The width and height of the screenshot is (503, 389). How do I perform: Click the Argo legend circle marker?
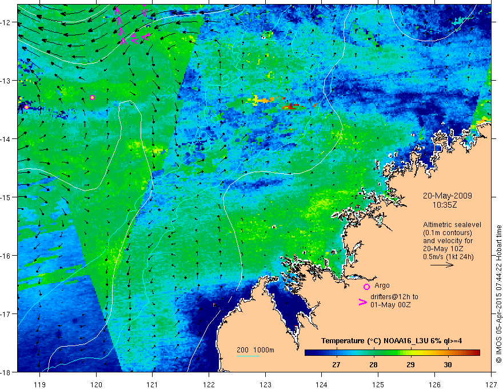point(366,287)
